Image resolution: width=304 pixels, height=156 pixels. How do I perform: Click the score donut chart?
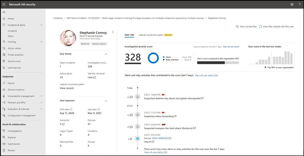[x=153, y=58]
